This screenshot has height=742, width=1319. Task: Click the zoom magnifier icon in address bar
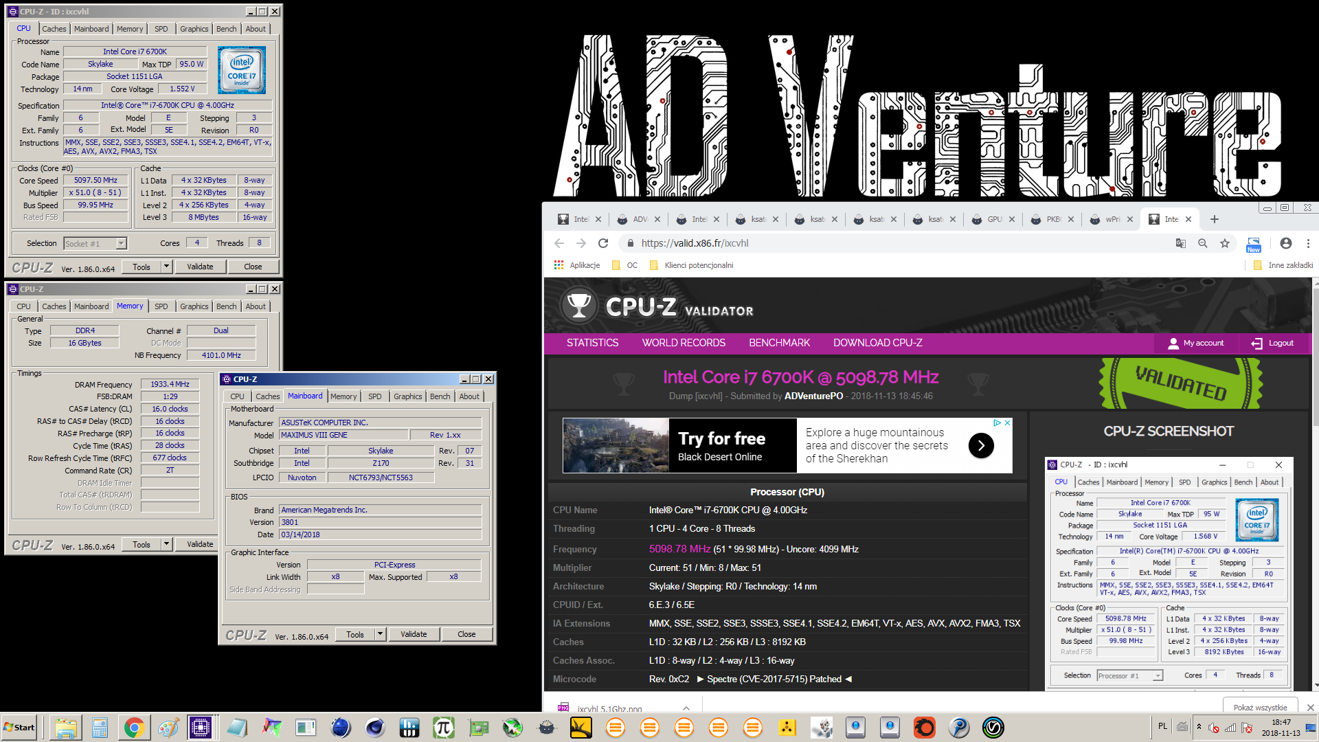[x=1203, y=243]
